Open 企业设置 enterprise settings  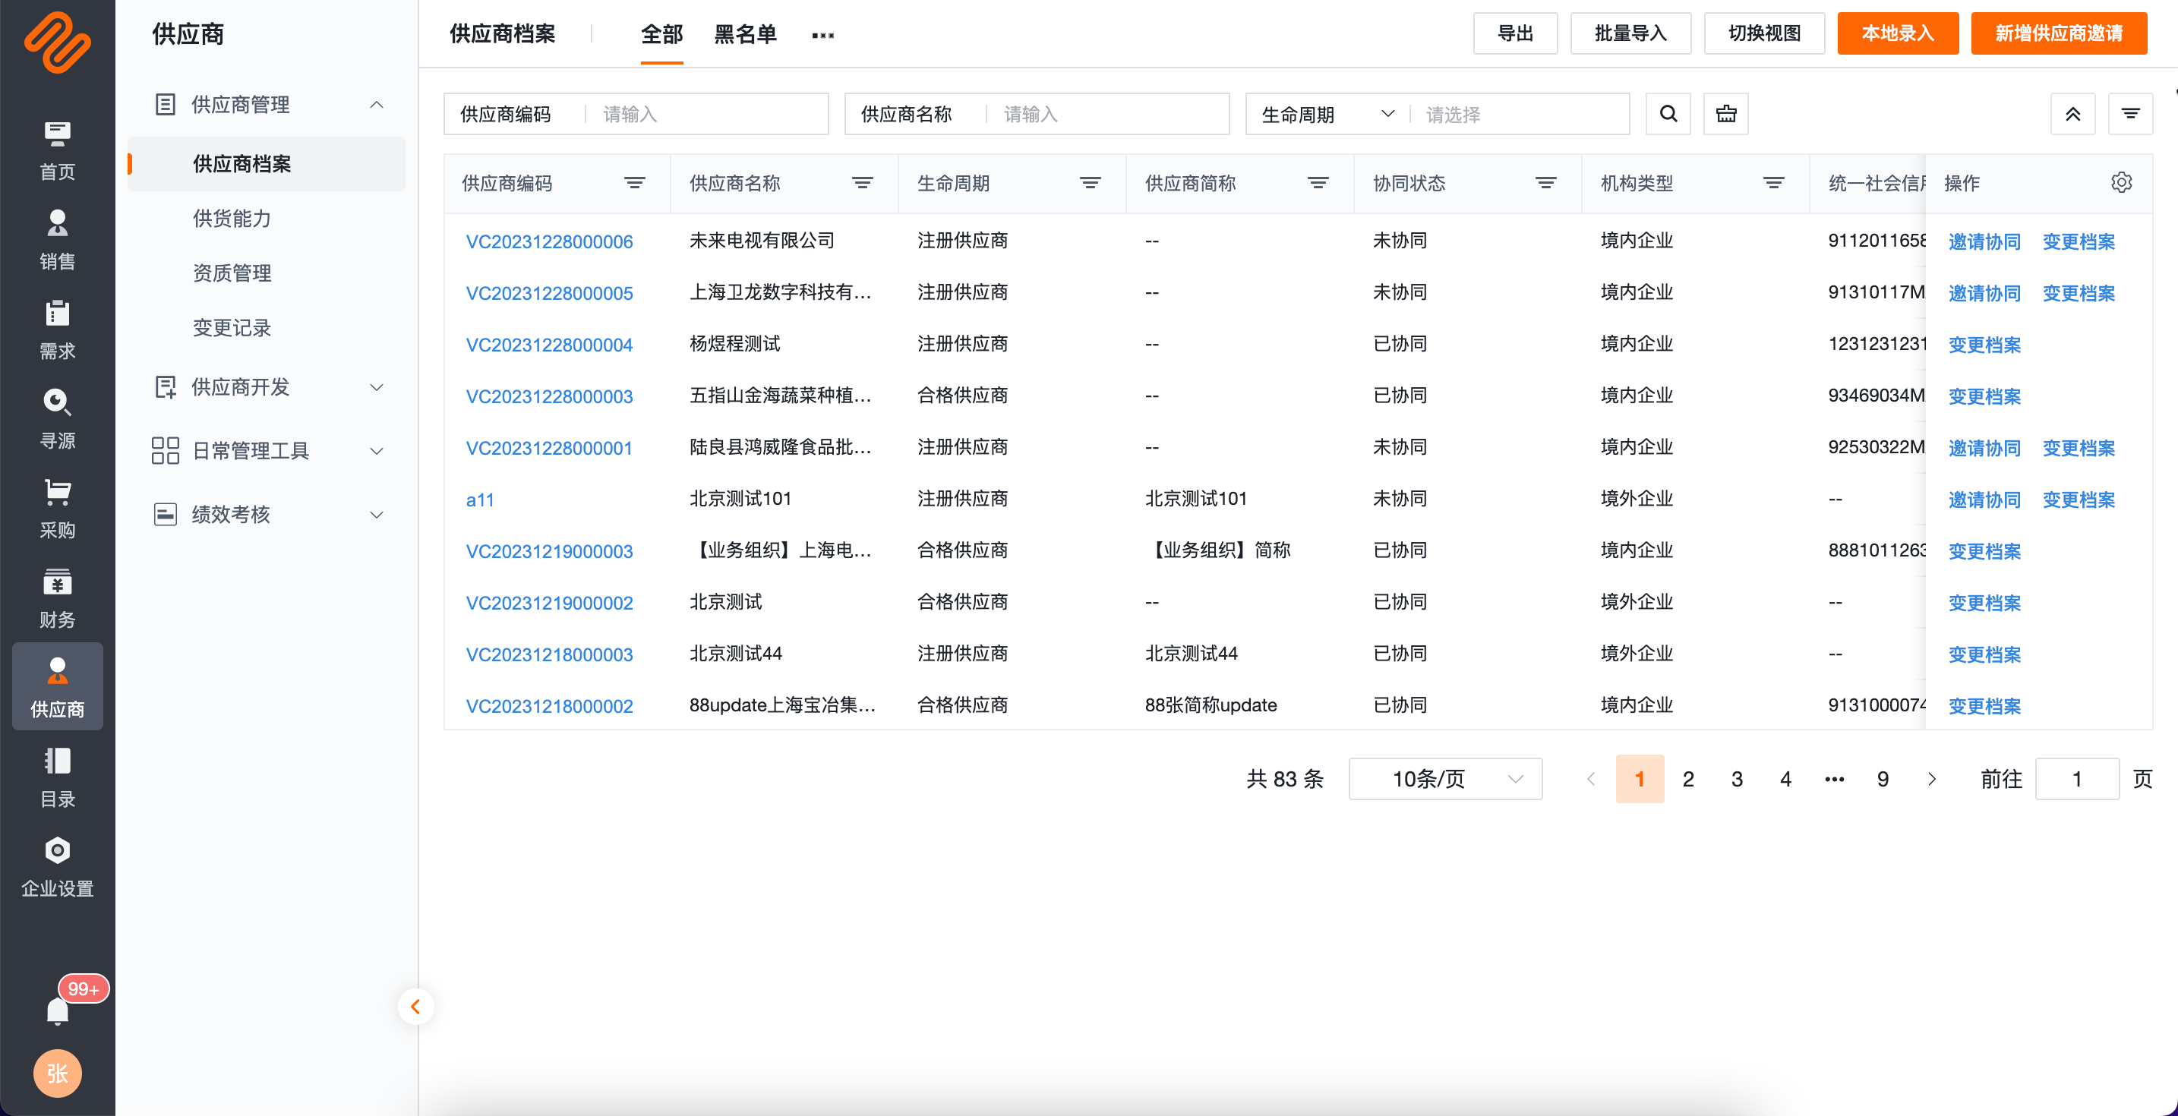pos(57,869)
